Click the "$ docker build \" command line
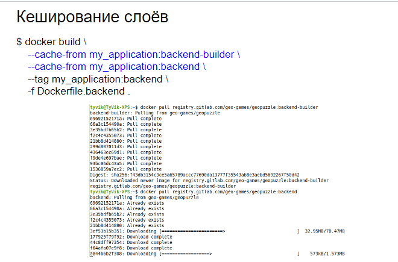The image size is (398, 262). click(x=52, y=42)
